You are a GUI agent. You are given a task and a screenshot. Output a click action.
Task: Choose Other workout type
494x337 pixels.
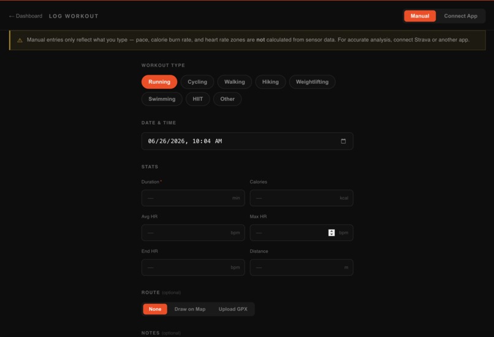pos(227,99)
